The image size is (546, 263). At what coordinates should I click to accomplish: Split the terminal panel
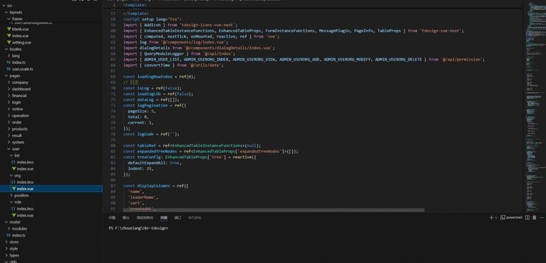point(527,217)
